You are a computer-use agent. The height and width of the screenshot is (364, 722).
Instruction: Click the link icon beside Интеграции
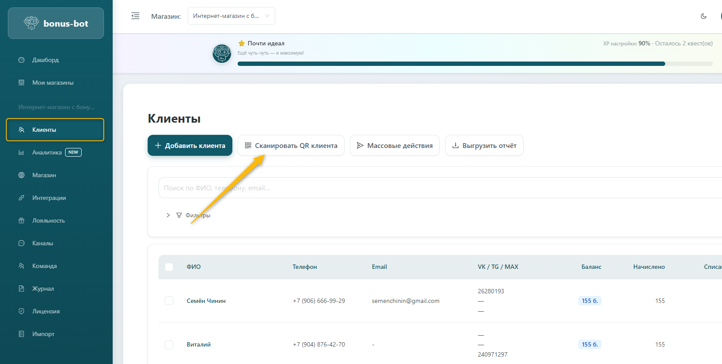click(21, 198)
